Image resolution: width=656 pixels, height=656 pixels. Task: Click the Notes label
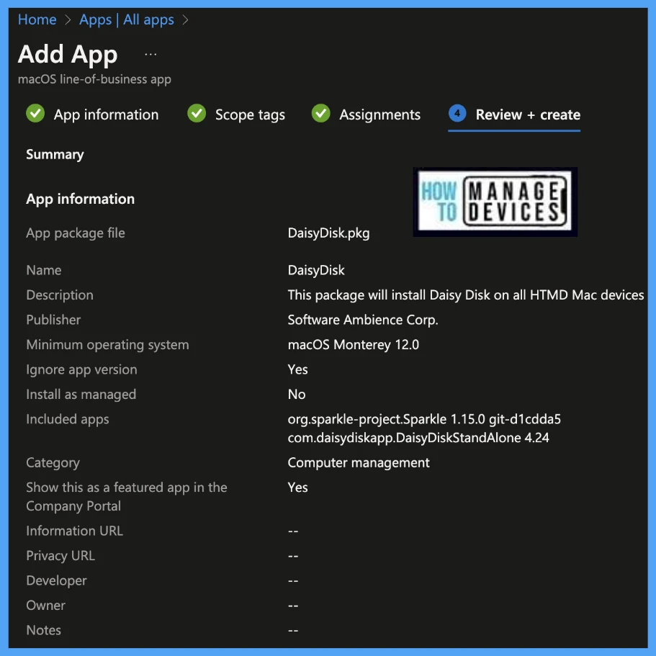(43, 630)
